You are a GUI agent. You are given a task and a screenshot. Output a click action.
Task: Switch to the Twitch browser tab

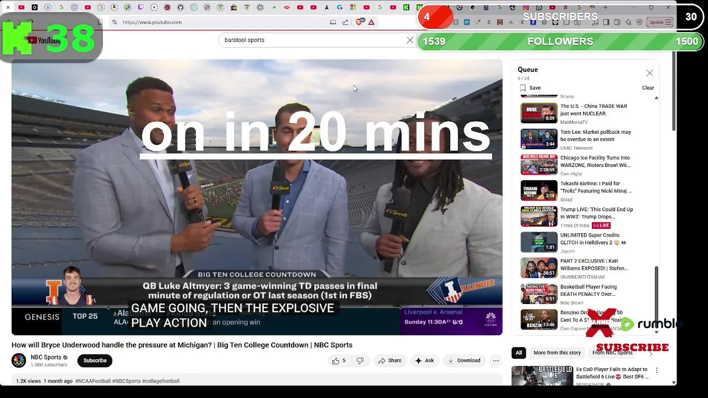[140, 8]
